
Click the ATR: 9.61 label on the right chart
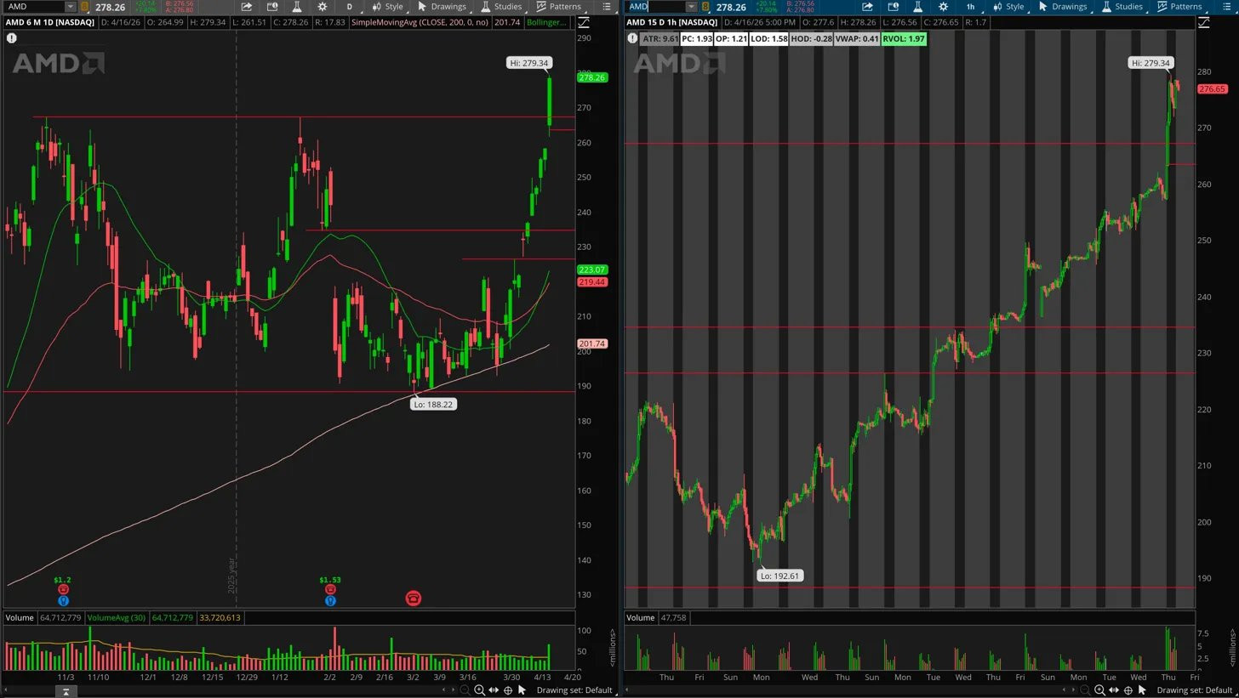660,39
